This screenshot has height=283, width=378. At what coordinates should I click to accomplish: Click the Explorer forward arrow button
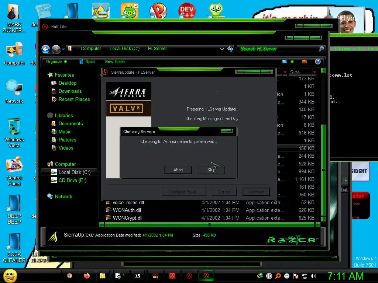click(56, 49)
